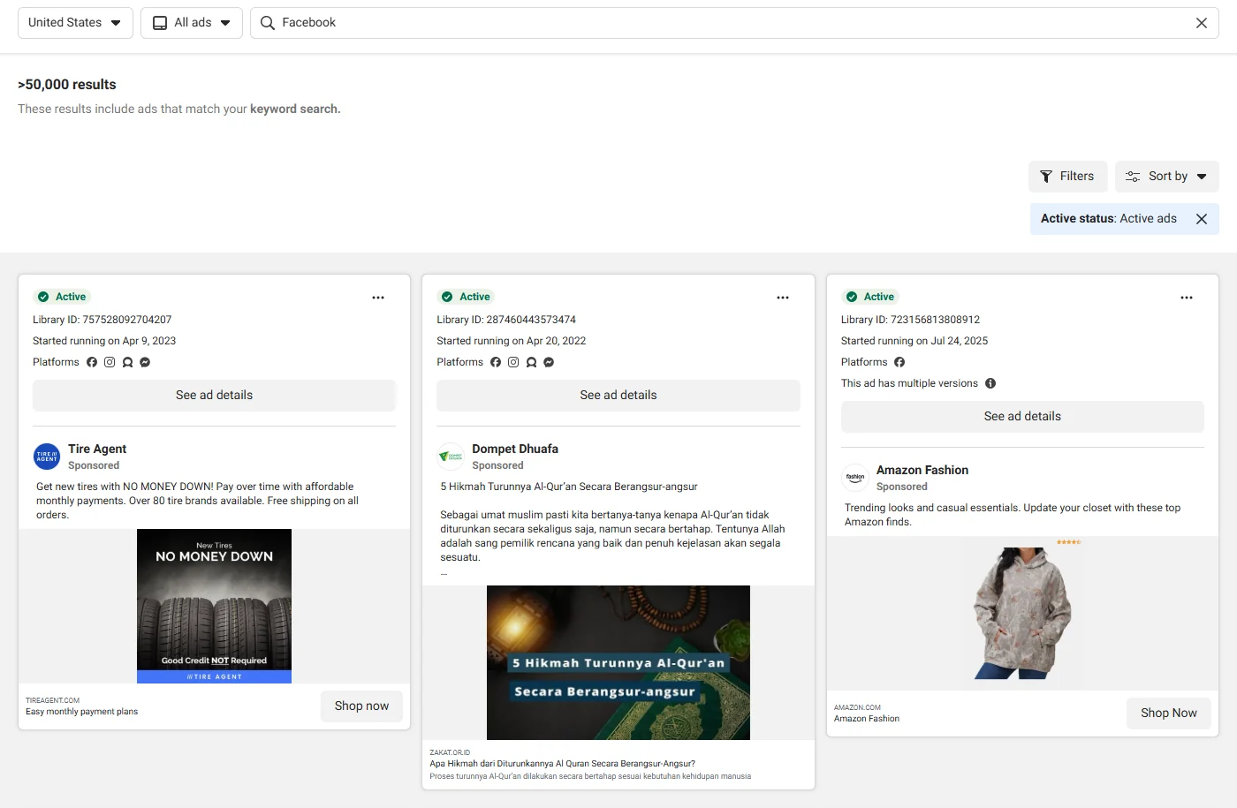Viewport: 1237px width, 808px height.
Task: Click Audience Network icon on Dompet Dhuafa ad
Action: (x=531, y=362)
